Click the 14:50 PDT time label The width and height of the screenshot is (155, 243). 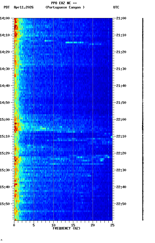pos(5,103)
